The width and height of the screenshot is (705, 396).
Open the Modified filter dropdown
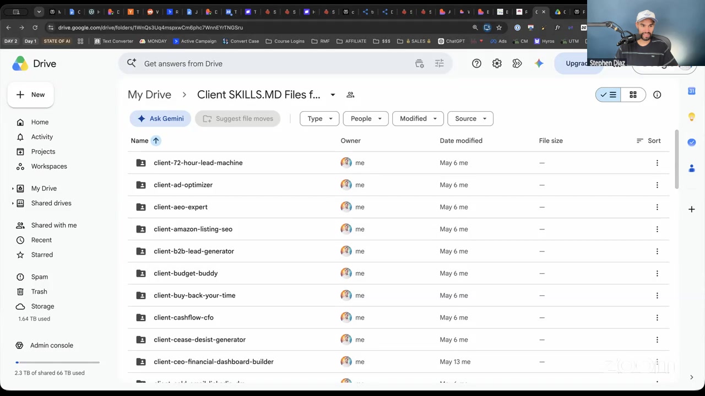click(x=418, y=119)
